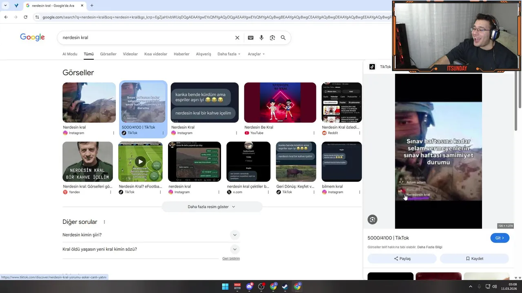Open Discord from the taskbar
Screen dimensions: 522x293
click(249, 286)
